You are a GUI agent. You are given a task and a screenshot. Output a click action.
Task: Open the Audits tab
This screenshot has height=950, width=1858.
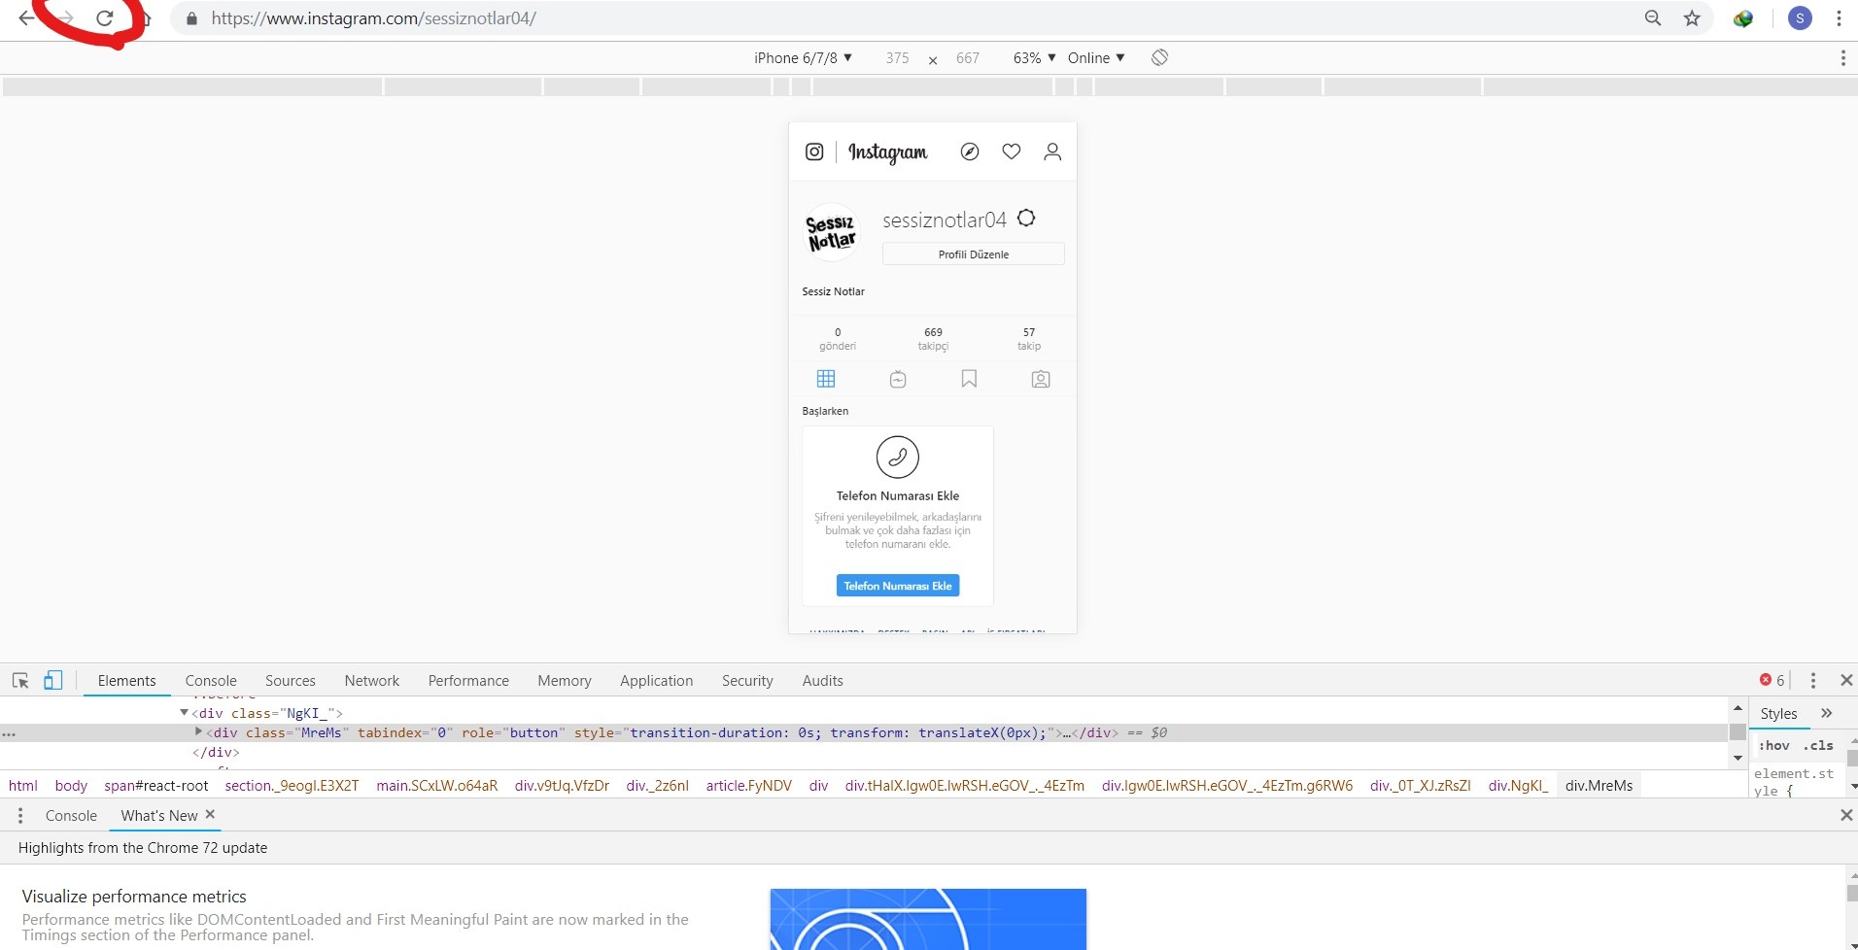823,681
